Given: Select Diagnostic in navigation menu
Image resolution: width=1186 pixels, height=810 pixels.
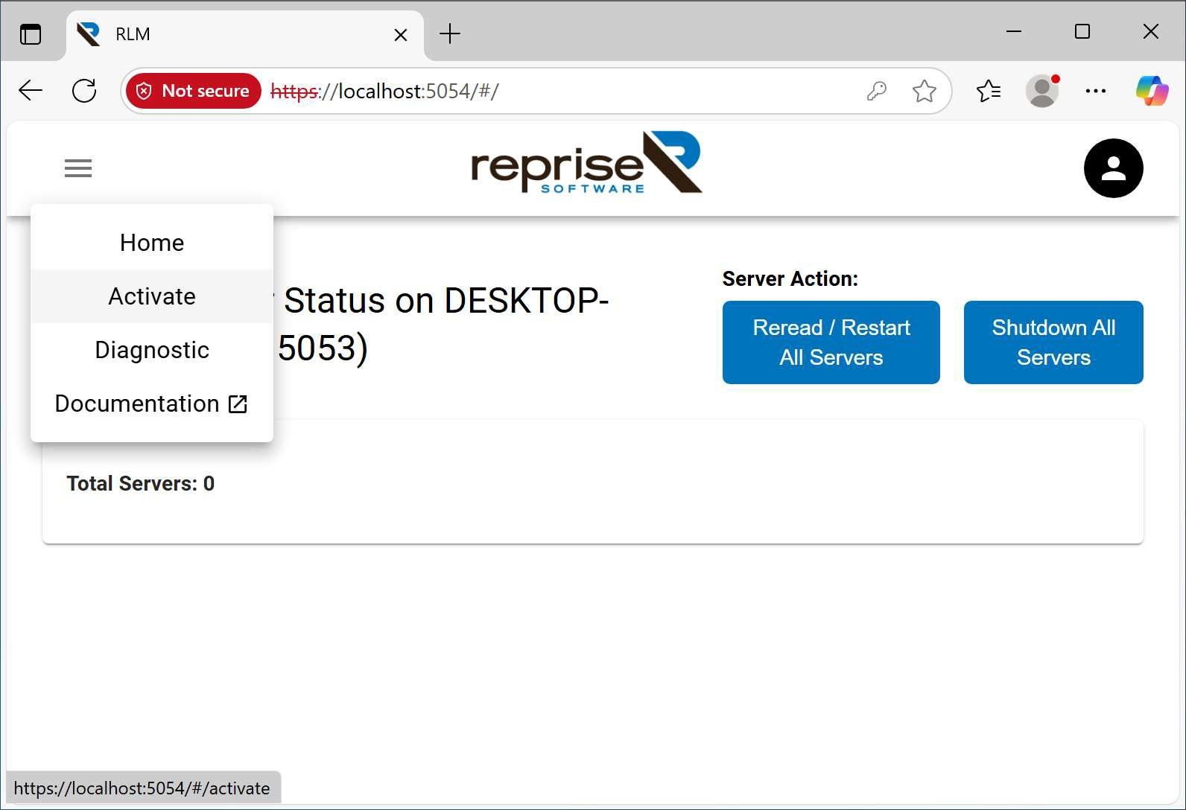Looking at the screenshot, I should click(152, 350).
